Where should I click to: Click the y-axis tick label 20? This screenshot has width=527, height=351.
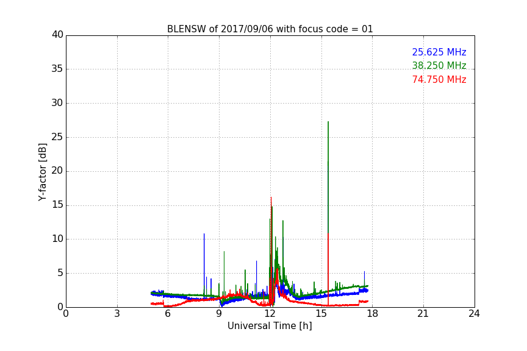[x=57, y=171]
